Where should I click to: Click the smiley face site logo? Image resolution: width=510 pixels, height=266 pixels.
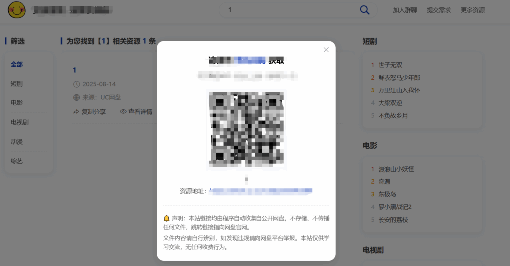16,10
